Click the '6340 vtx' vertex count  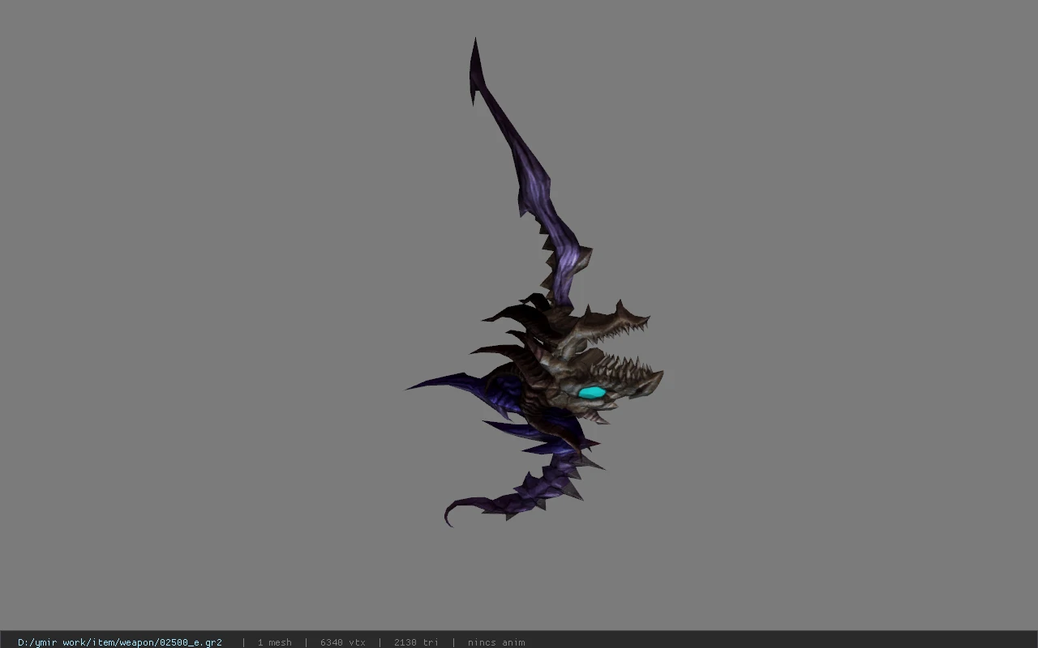pyautogui.click(x=342, y=642)
